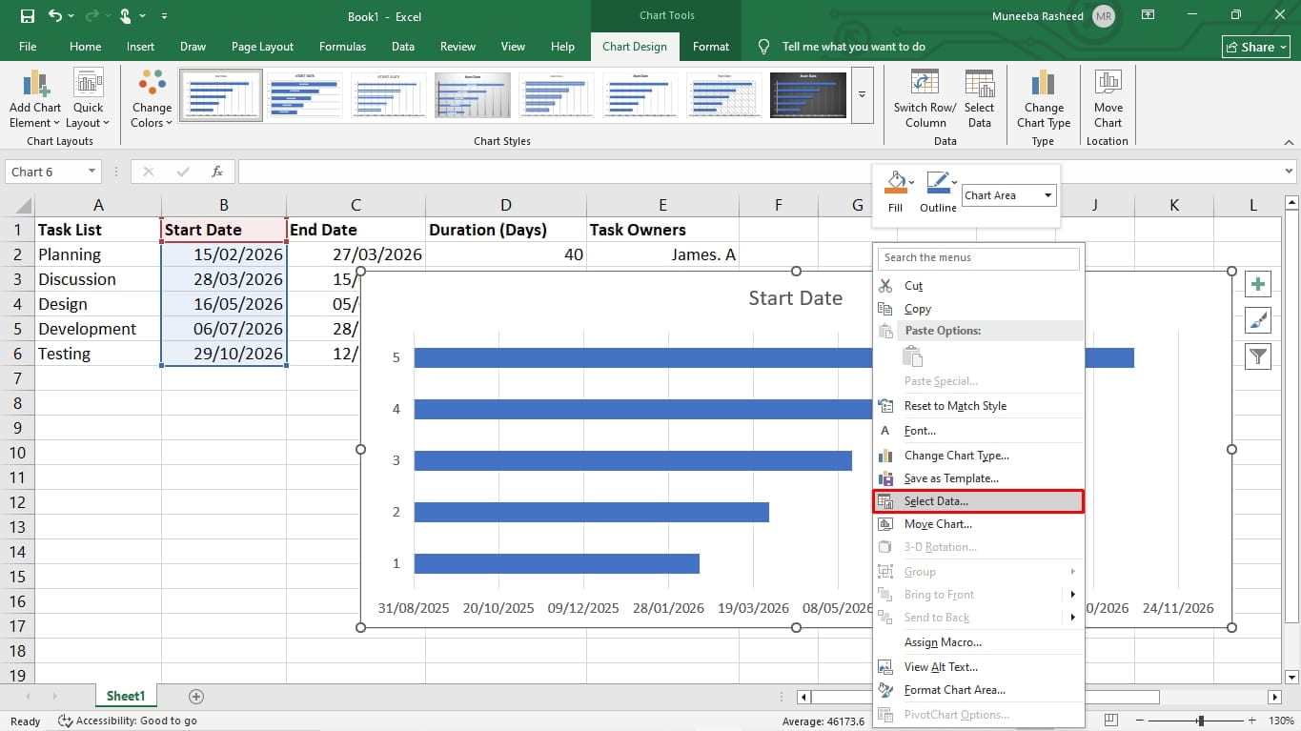Screen dimensions: 1301x731
Task: Choose Format Chart Area menu entry
Action: click(978, 690)
